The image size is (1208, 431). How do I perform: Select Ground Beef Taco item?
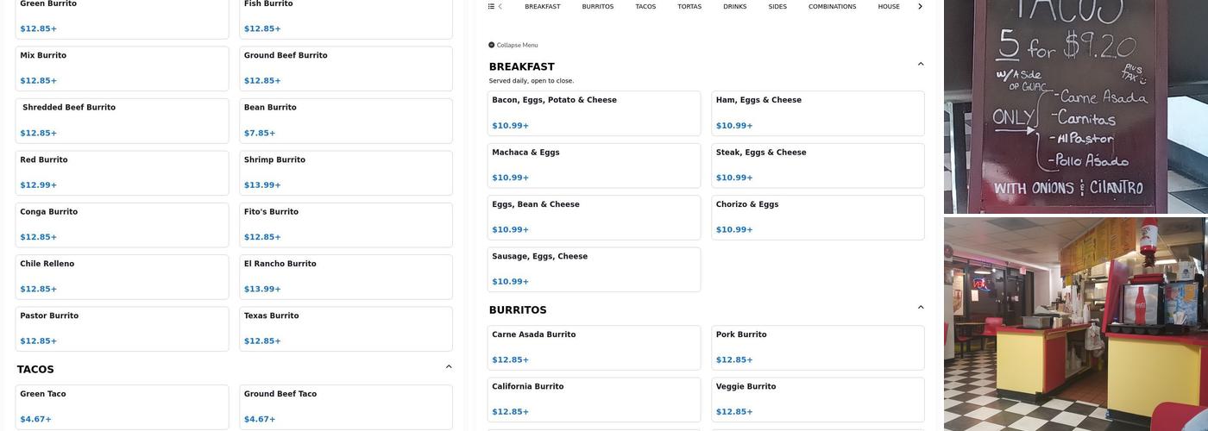[x=346, y=407]
